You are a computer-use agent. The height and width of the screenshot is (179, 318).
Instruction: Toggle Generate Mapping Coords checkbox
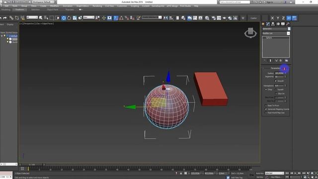pos(266,109)
